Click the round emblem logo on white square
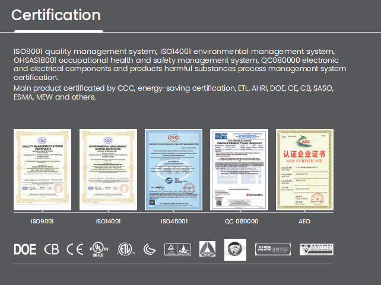 click(x=235, y=249)
